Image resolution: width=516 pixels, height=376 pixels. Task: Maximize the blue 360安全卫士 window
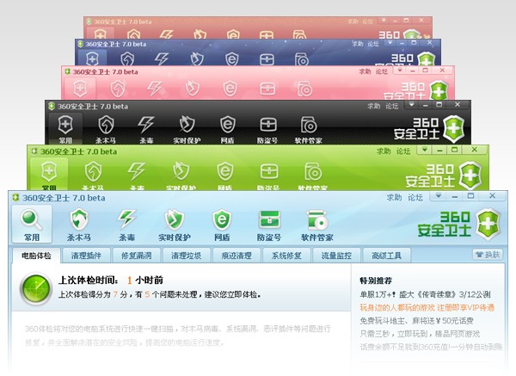471,196
